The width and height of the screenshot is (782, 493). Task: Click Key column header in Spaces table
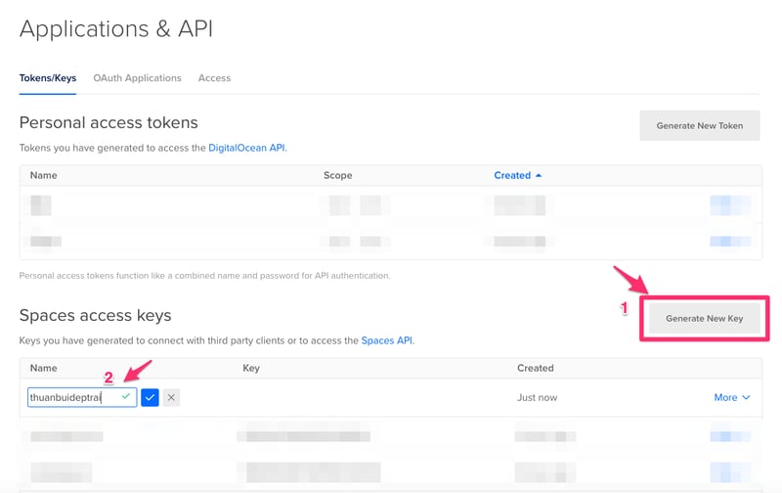[250, 368]
